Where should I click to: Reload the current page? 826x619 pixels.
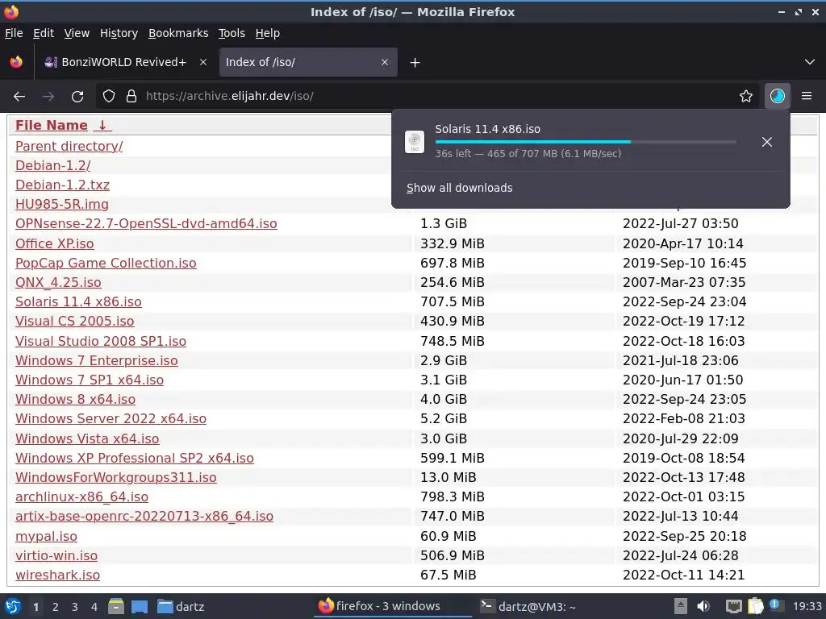(77, 96)
